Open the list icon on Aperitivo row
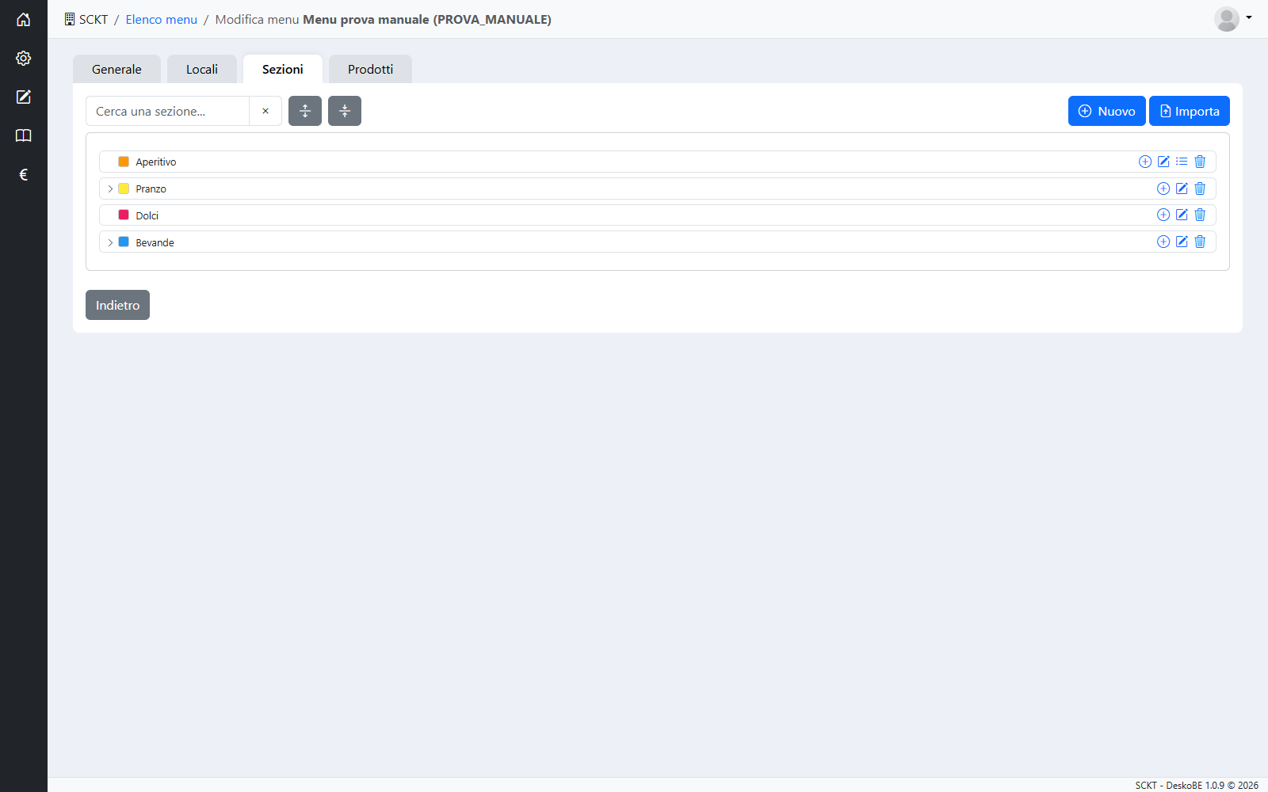The height and width of the screenshot is (792, 1268). pyautogui.click(x=1182, y=162)
